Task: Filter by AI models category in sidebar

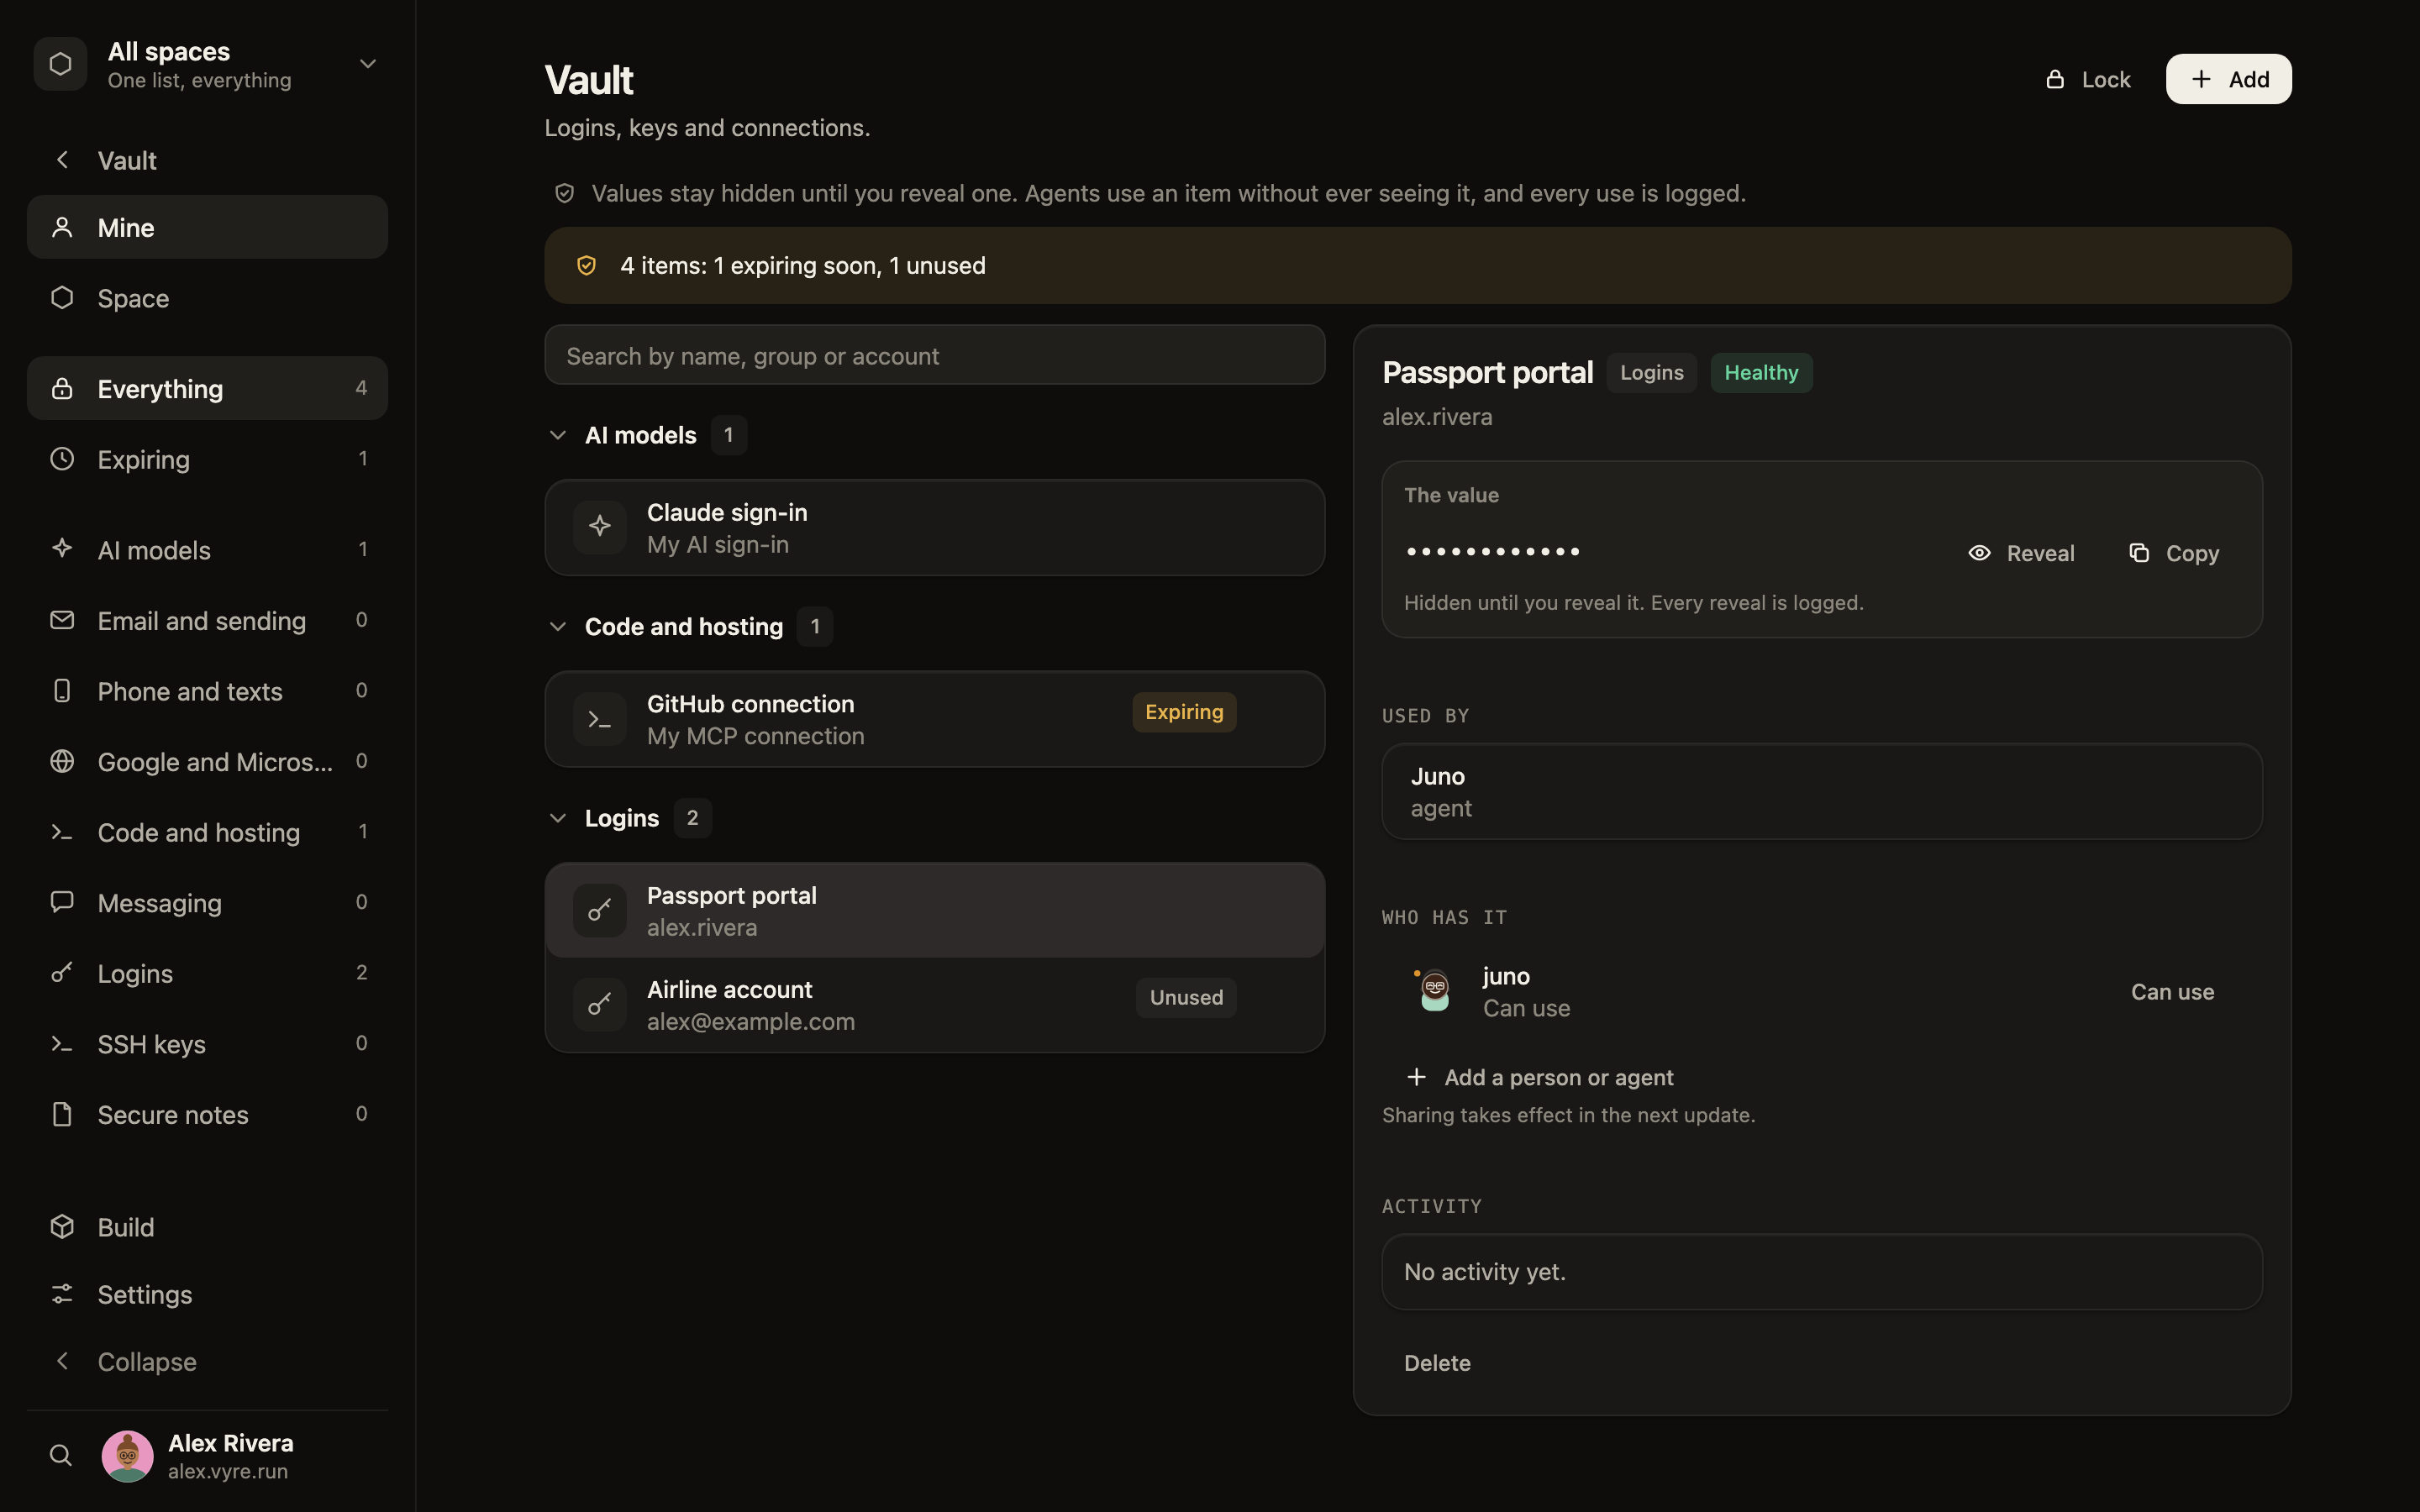Action: pos(207,550)
